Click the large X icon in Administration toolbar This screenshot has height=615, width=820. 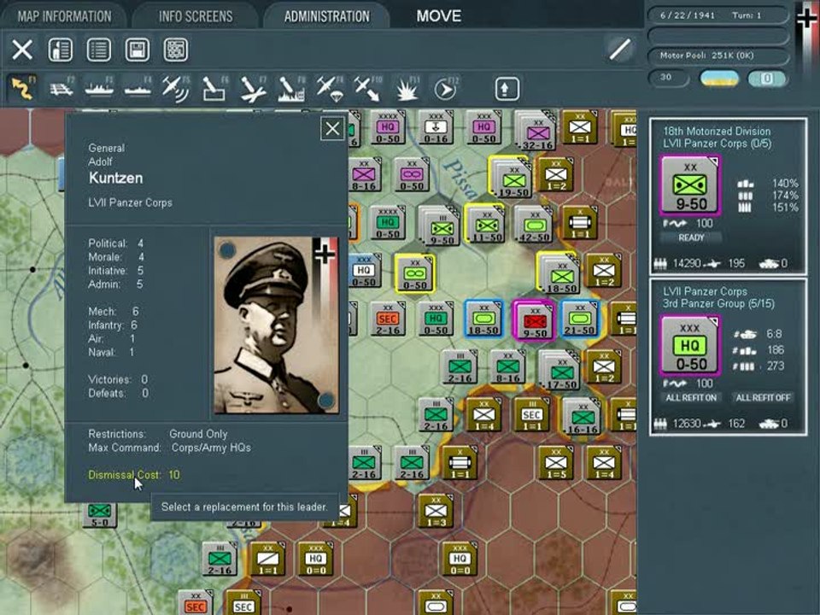click(22, 50)
